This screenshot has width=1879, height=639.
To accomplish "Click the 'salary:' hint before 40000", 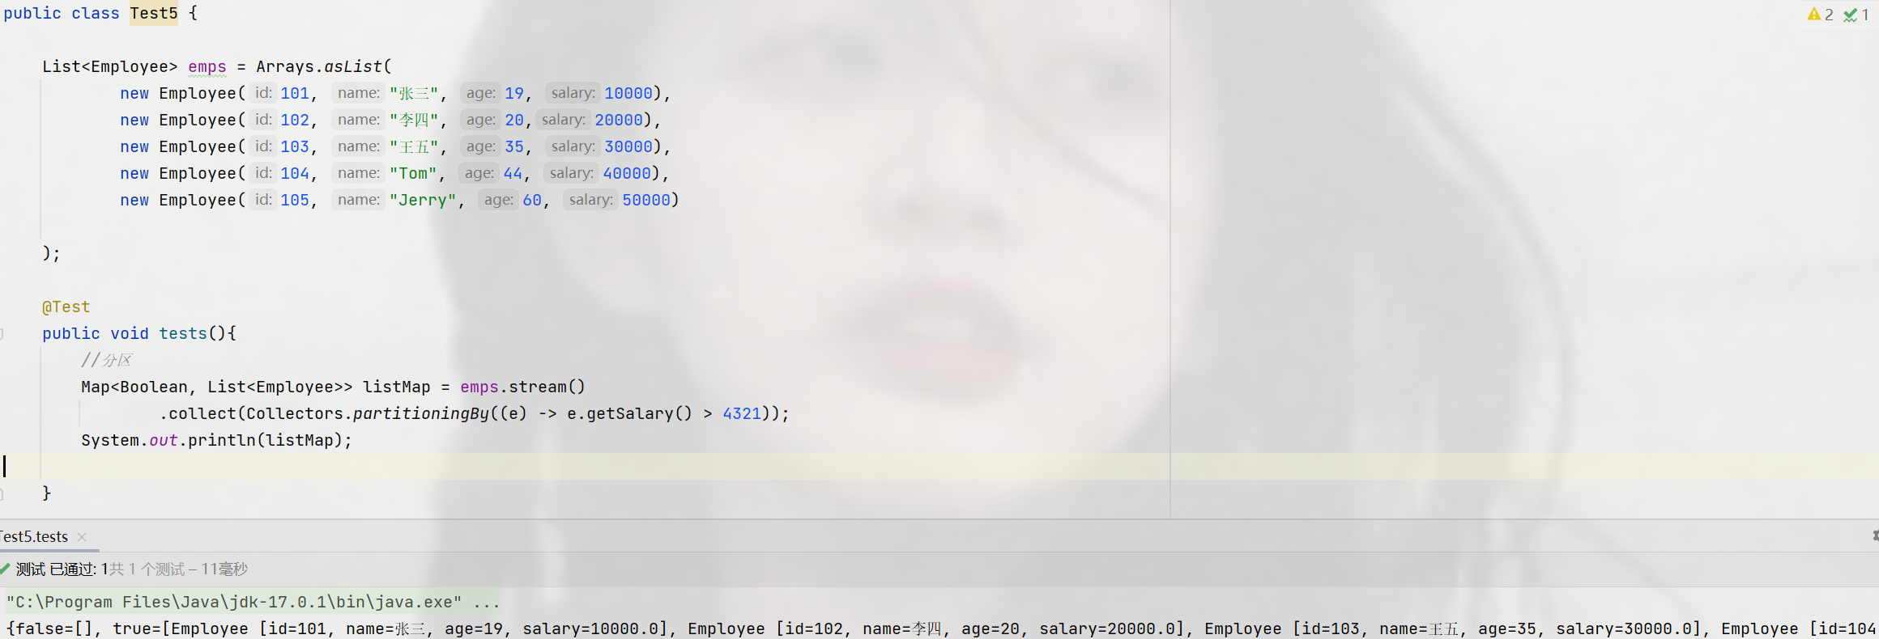I will click(x=571, y=173).
